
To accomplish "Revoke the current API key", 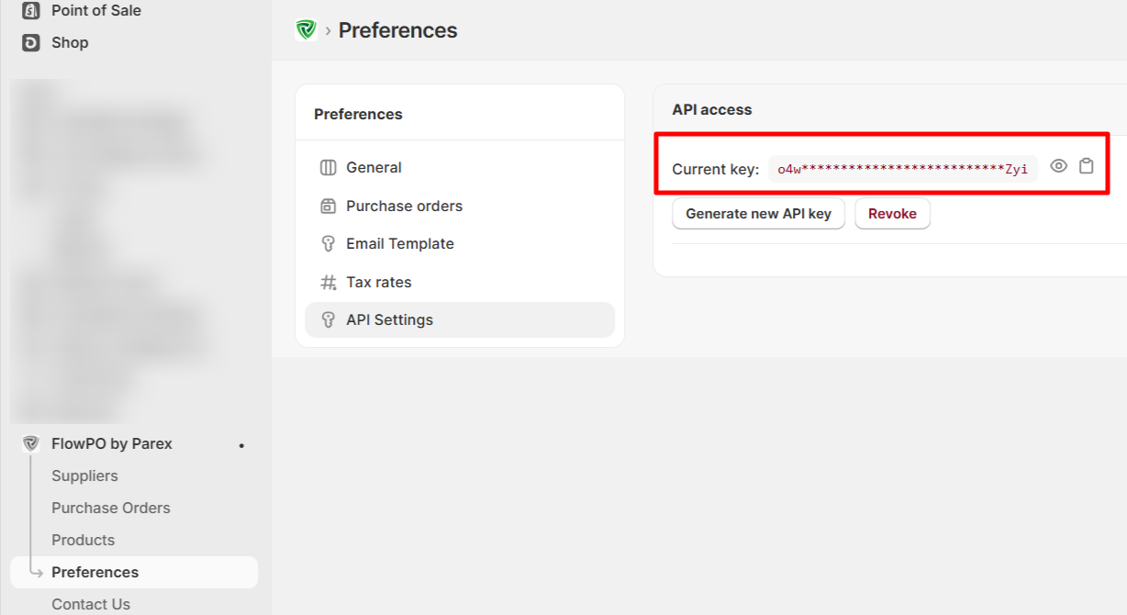I will pyautogui.click(x=892, y=214).
